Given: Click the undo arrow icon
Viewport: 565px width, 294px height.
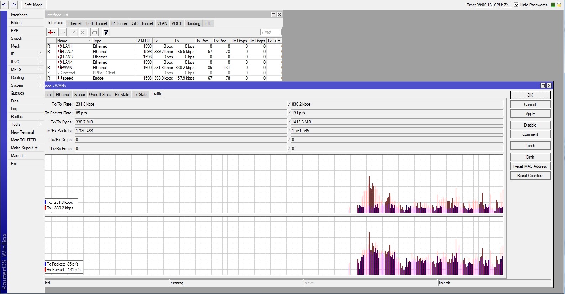Looking at the screenshot, I should click(x=5, y=5).
